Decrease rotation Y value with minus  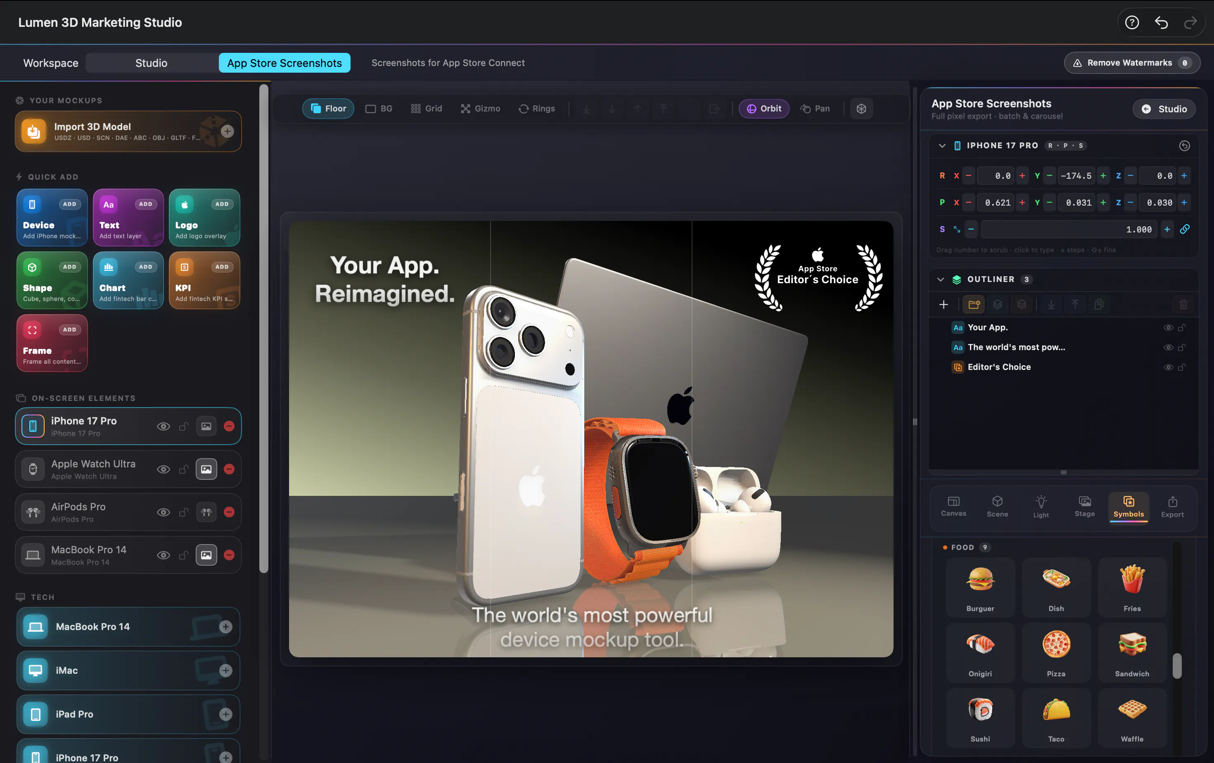1049,176
